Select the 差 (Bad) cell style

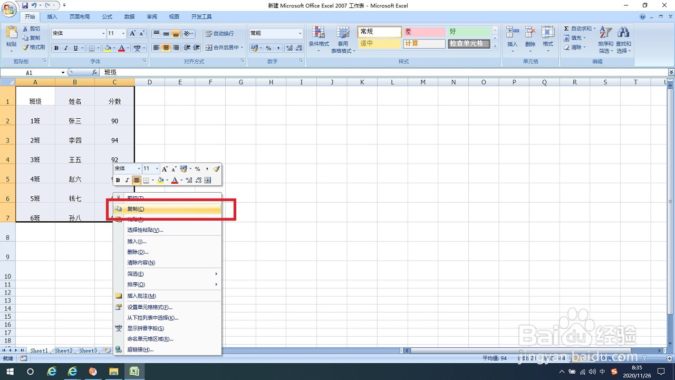point(424,32)
